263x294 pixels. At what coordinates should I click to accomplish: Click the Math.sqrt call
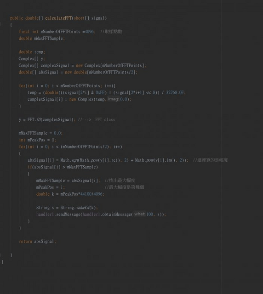click(x=124, y=160)
